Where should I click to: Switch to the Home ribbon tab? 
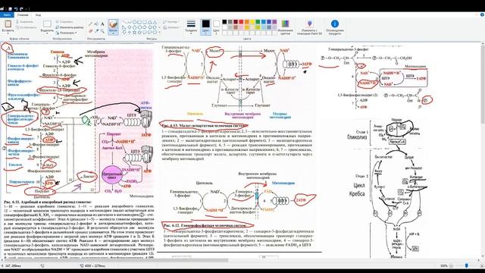coord(23,15)
